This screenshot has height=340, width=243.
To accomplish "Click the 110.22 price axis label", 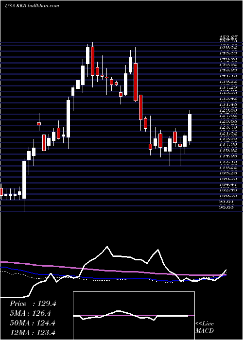I will click(228, 167).
